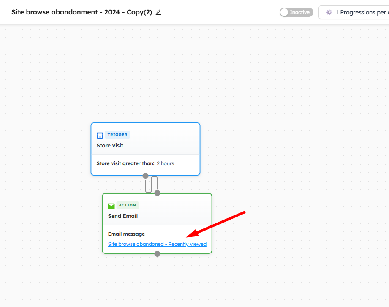Click the Trigger node's bottom connector dot
This screenshot has width=389, height=307.
145,175
